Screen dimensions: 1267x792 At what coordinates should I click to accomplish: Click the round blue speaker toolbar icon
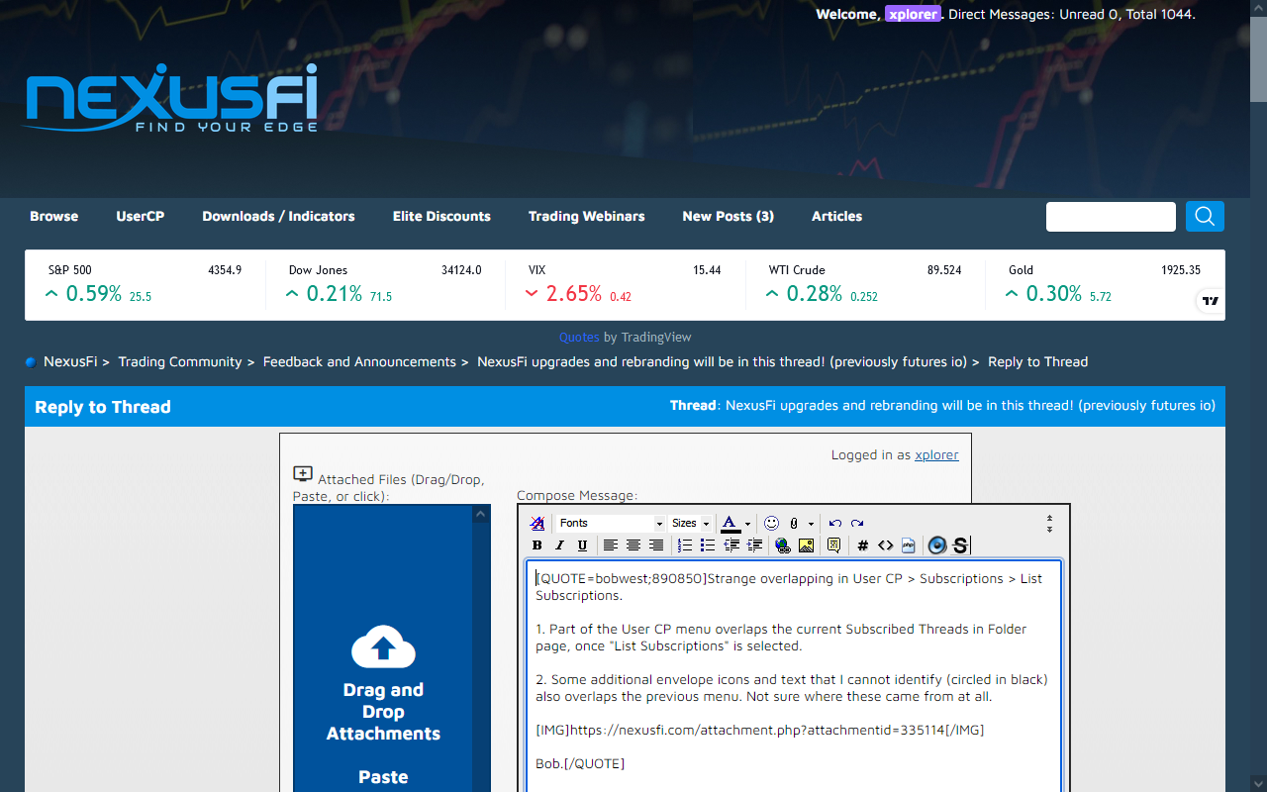937,545
